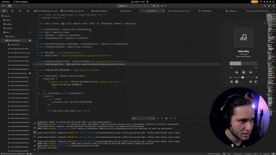The width and height of the screenshot is (276, 155).
Task: Skip to the previous track
Action: (237, 72)
